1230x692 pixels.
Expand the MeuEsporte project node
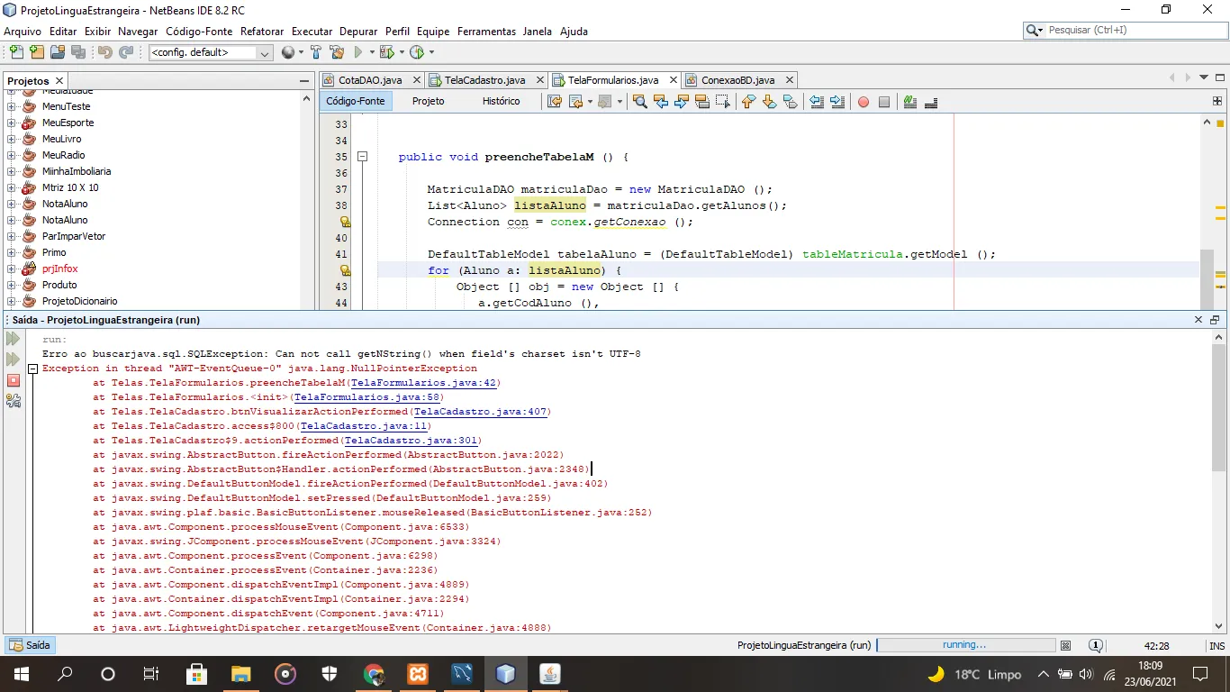pyautogui.click(x=12, y=123)
